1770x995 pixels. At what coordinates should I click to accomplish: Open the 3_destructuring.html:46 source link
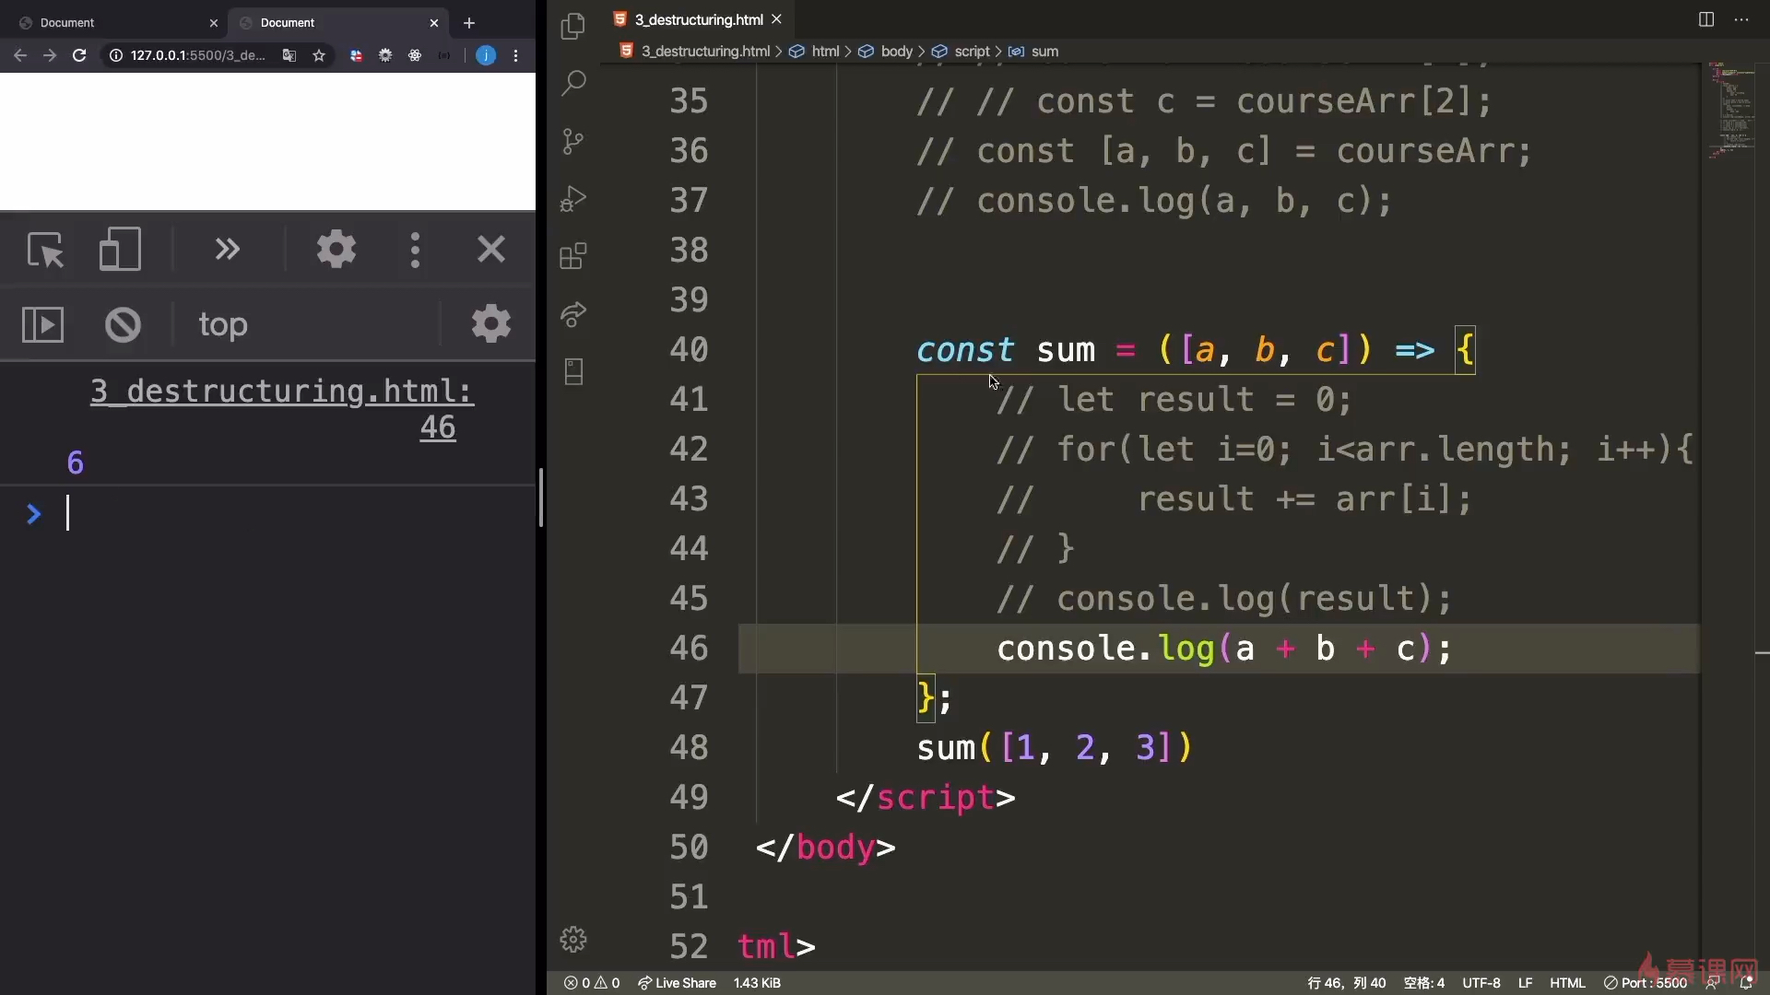click(282, 409)
